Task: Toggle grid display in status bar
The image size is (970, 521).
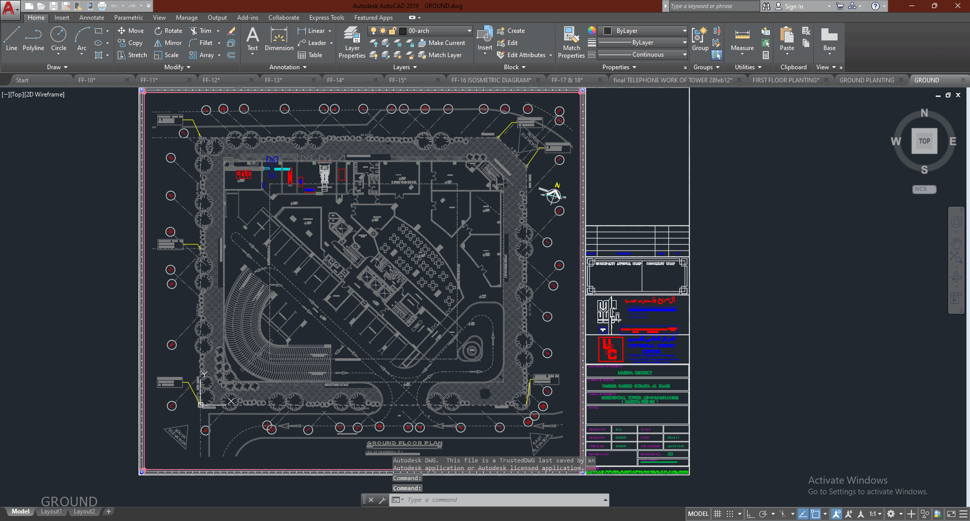Action: [x=717, y=514]
